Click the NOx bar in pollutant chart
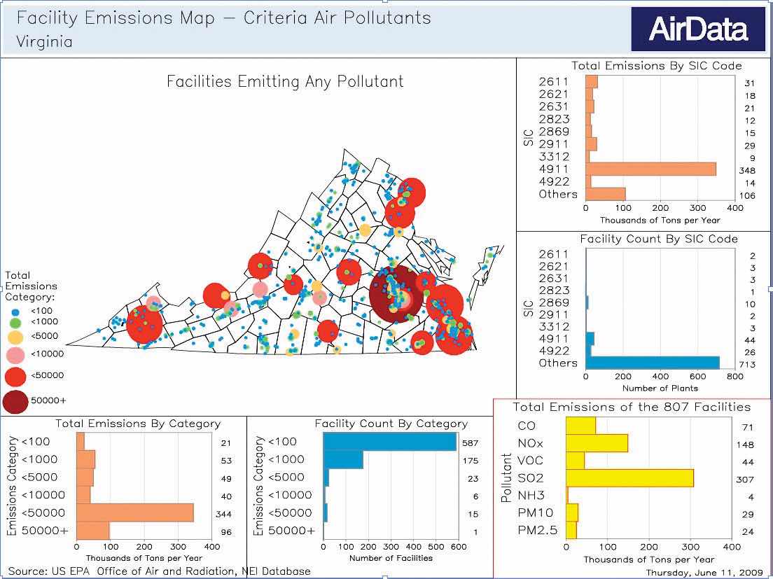 (x=597, y=442)
